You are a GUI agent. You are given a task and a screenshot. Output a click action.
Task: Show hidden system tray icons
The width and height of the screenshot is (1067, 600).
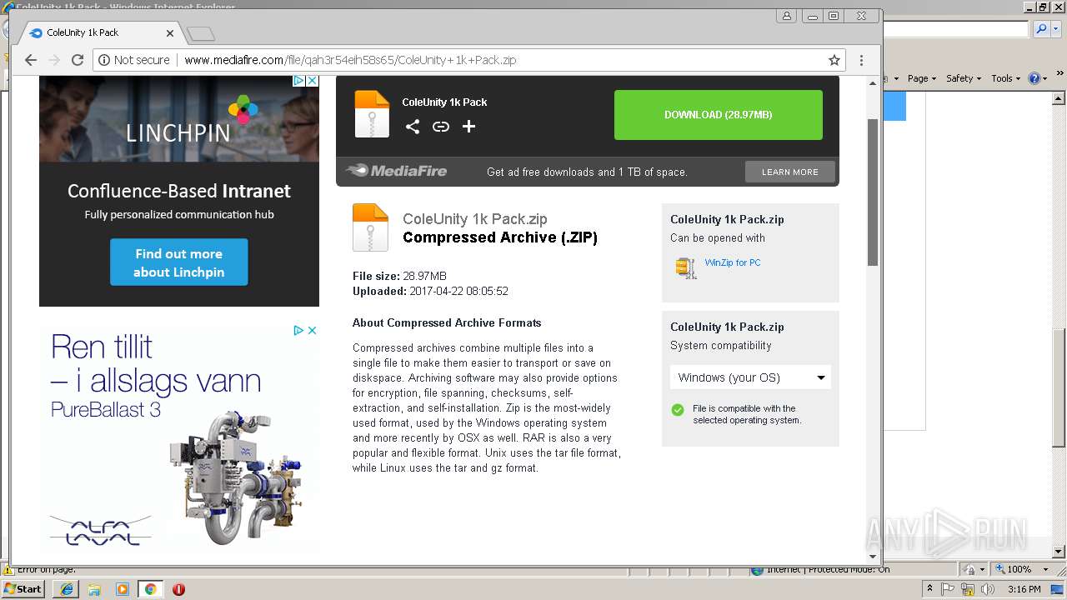pos(930,589)
